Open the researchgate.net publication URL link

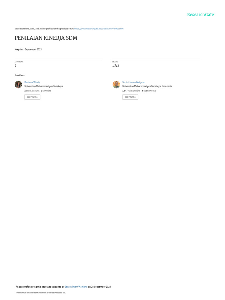pos(99,29)
